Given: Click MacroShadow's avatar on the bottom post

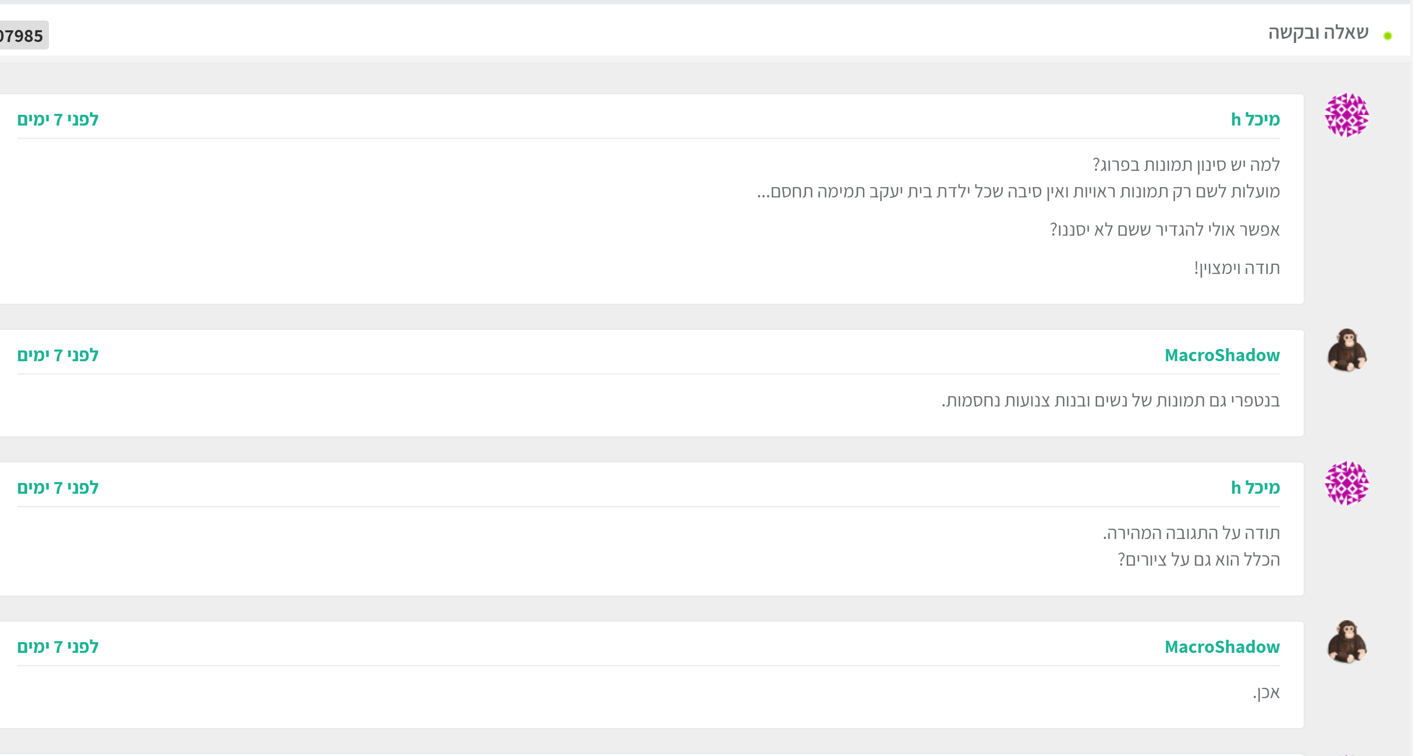Looking at the screenshot, I should (x=1346, y=643).
